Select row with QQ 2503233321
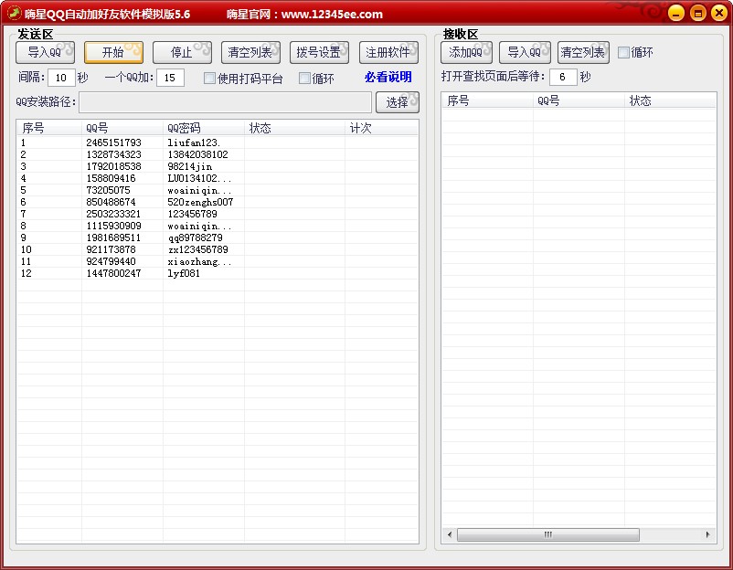Screen dimensions: 733x570 point(218,214)
